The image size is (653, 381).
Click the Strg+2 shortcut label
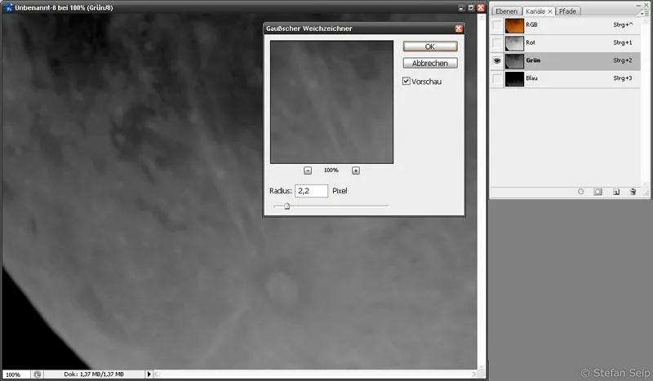coord(622,60)
